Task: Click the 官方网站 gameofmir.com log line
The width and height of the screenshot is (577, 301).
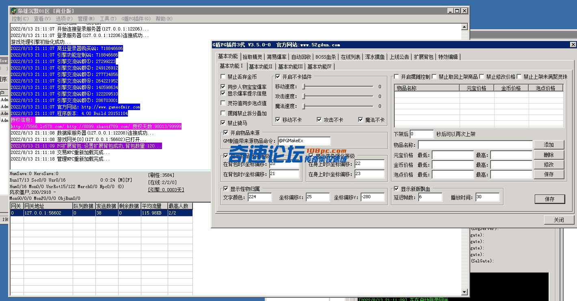Action: 75,107
